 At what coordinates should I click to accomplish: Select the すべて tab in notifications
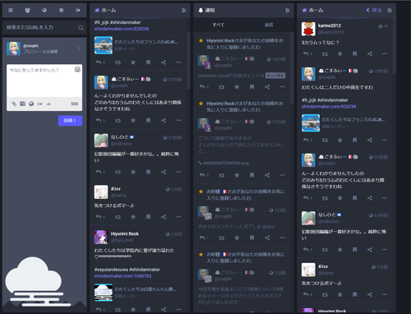pyautogui.click(x=219, y=25)
